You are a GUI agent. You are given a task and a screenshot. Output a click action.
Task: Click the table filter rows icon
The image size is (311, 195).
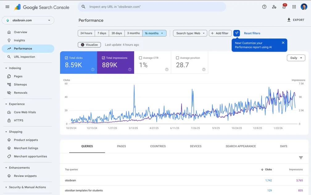pos(301,158)
